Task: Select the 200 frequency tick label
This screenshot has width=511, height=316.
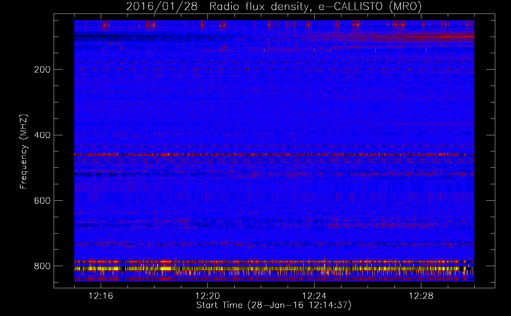Action: point(42,70)
